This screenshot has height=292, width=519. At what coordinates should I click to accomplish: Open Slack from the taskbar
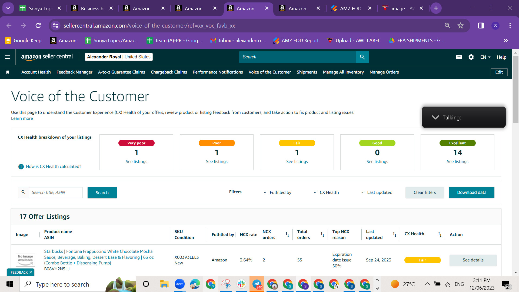coord(241,284)
